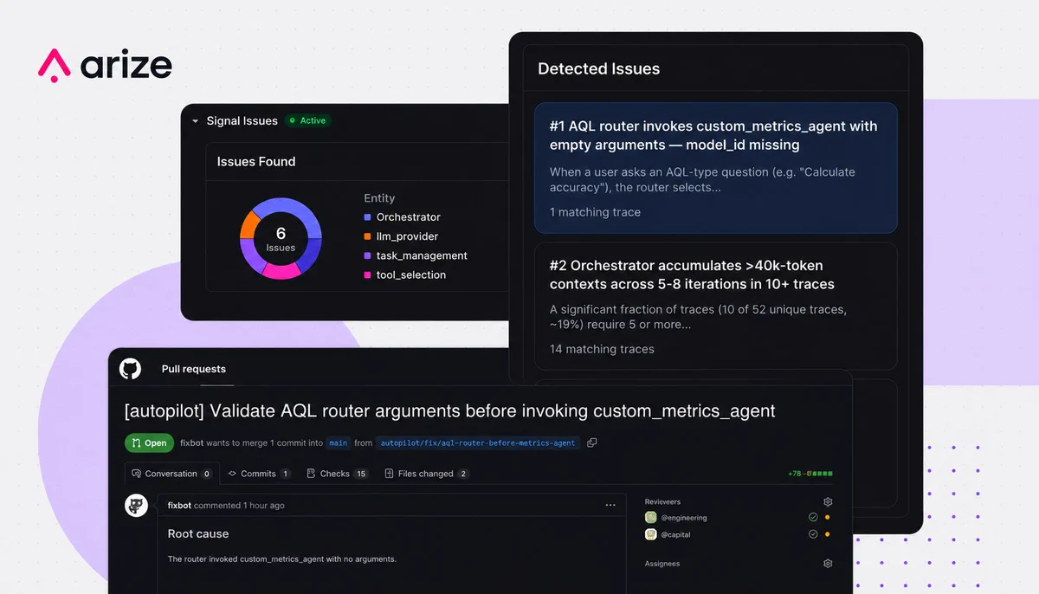Switch to the Conversation tab
Viewport: 1039px width, 594px height.
[x=171, y=474]
